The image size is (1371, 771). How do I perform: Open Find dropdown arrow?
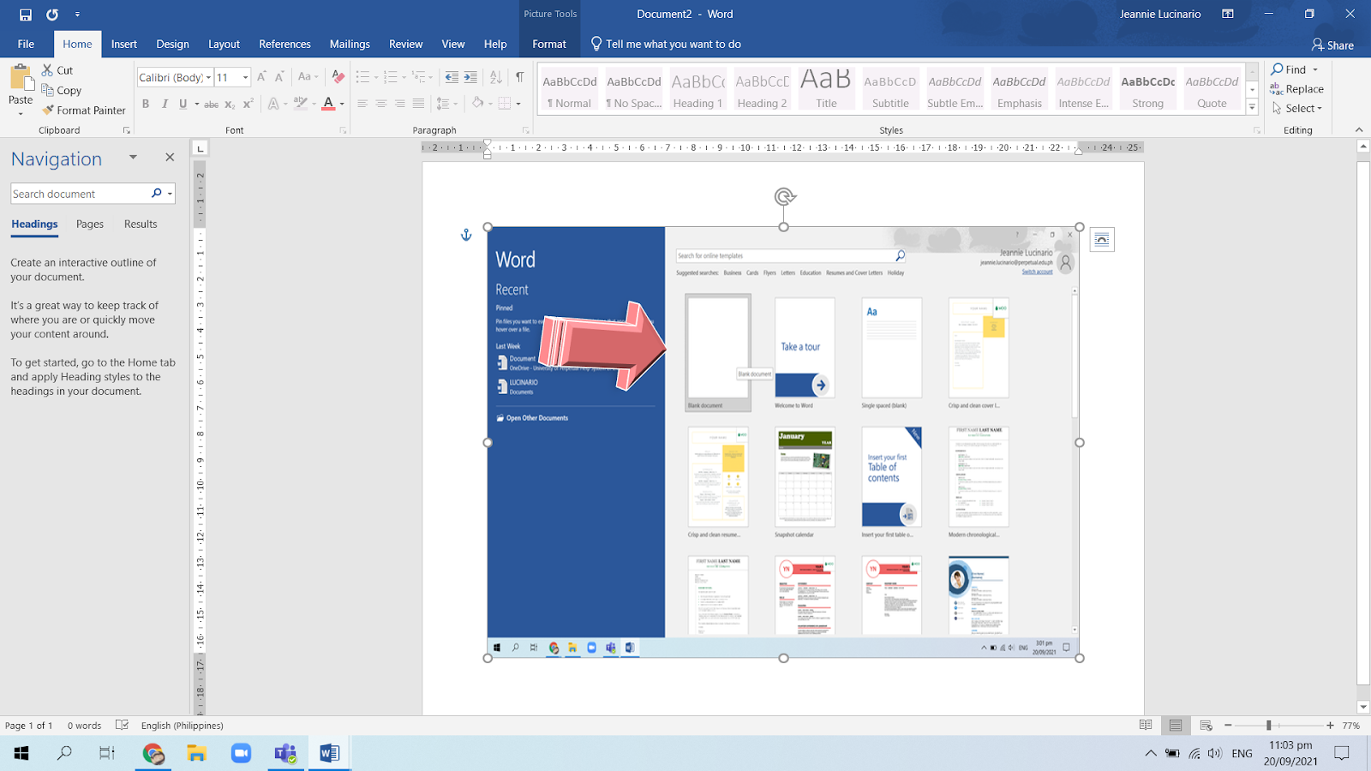click(x=1315, y=69)
